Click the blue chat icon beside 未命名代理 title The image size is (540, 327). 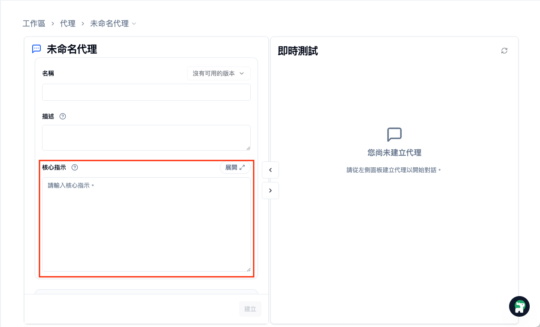(36, 49)
